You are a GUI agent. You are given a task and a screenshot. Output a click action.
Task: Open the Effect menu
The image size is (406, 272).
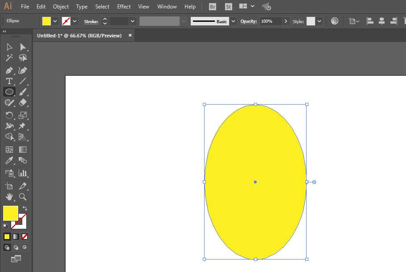(124, 7)
